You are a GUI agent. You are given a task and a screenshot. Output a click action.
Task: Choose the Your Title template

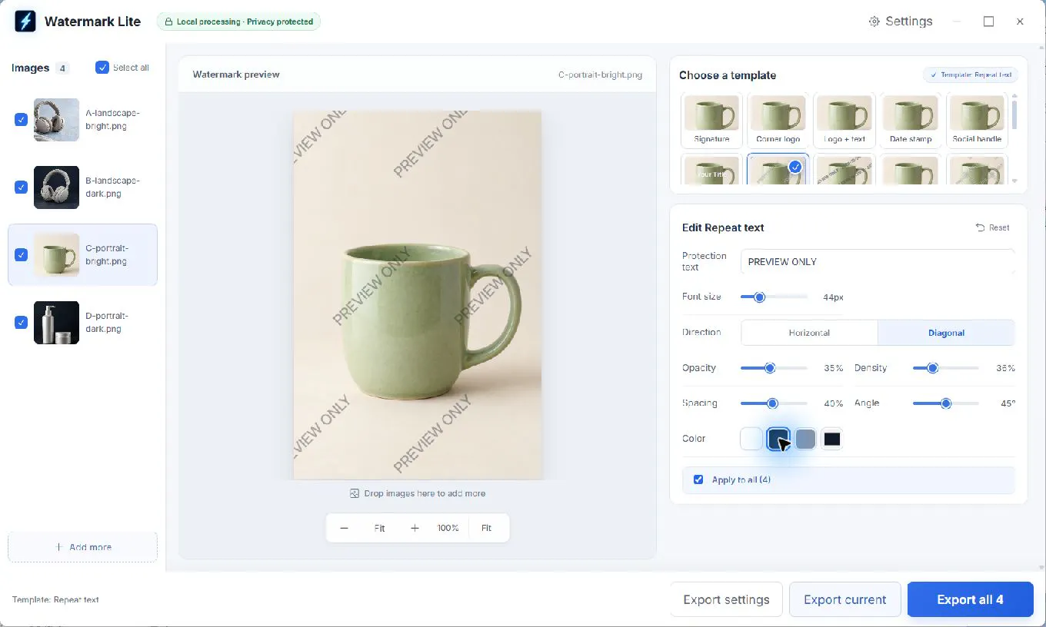[x=711, y=169]
